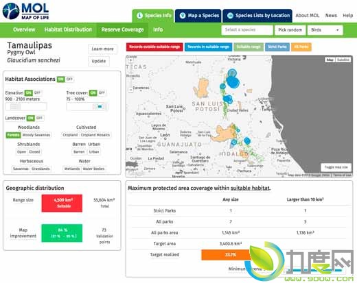This screenshot has width=357, height=283.
Task: Click the large blue record circle on the map
Action: 233,82
